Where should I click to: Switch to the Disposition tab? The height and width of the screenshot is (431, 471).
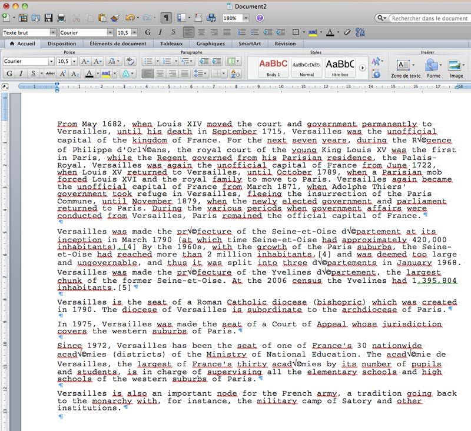coord(61,44)
